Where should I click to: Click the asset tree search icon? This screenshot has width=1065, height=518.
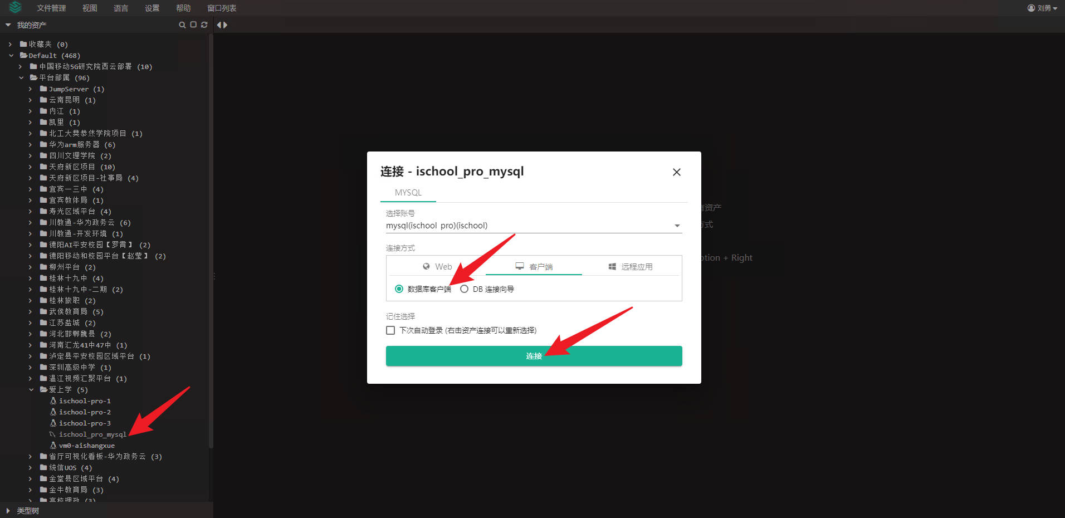(182, 25)
